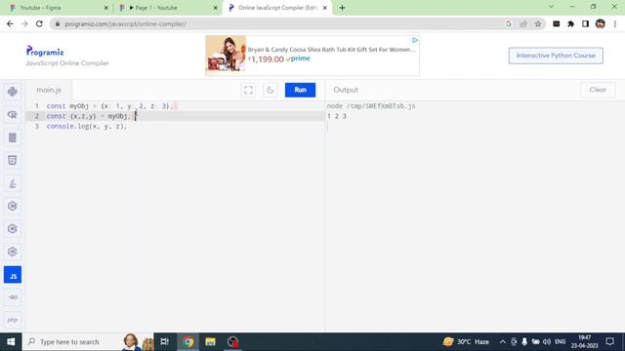Open the Interactive Python Course link

click(x=556, y=56)
